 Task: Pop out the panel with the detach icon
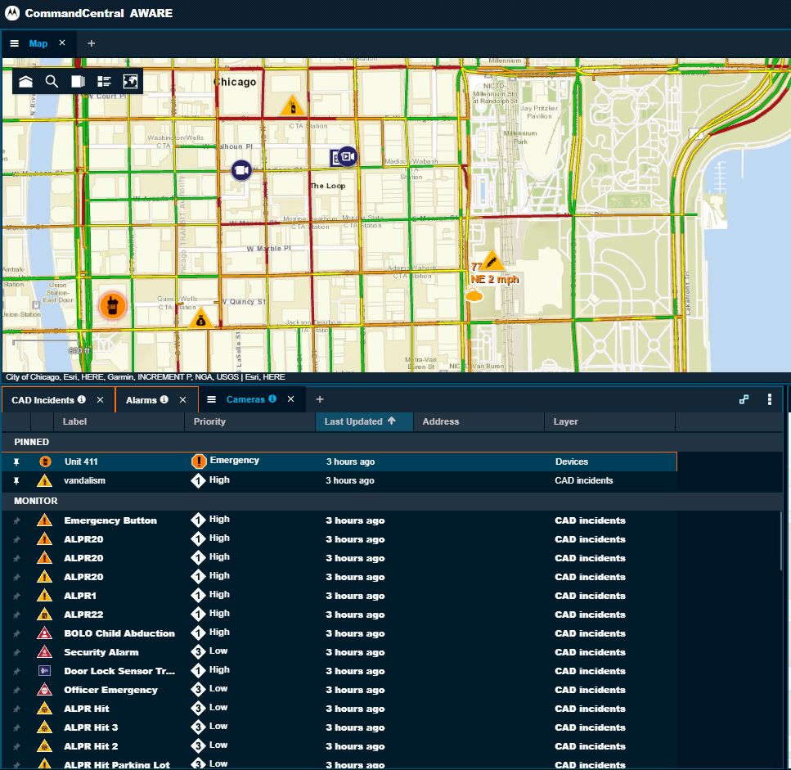744,399
